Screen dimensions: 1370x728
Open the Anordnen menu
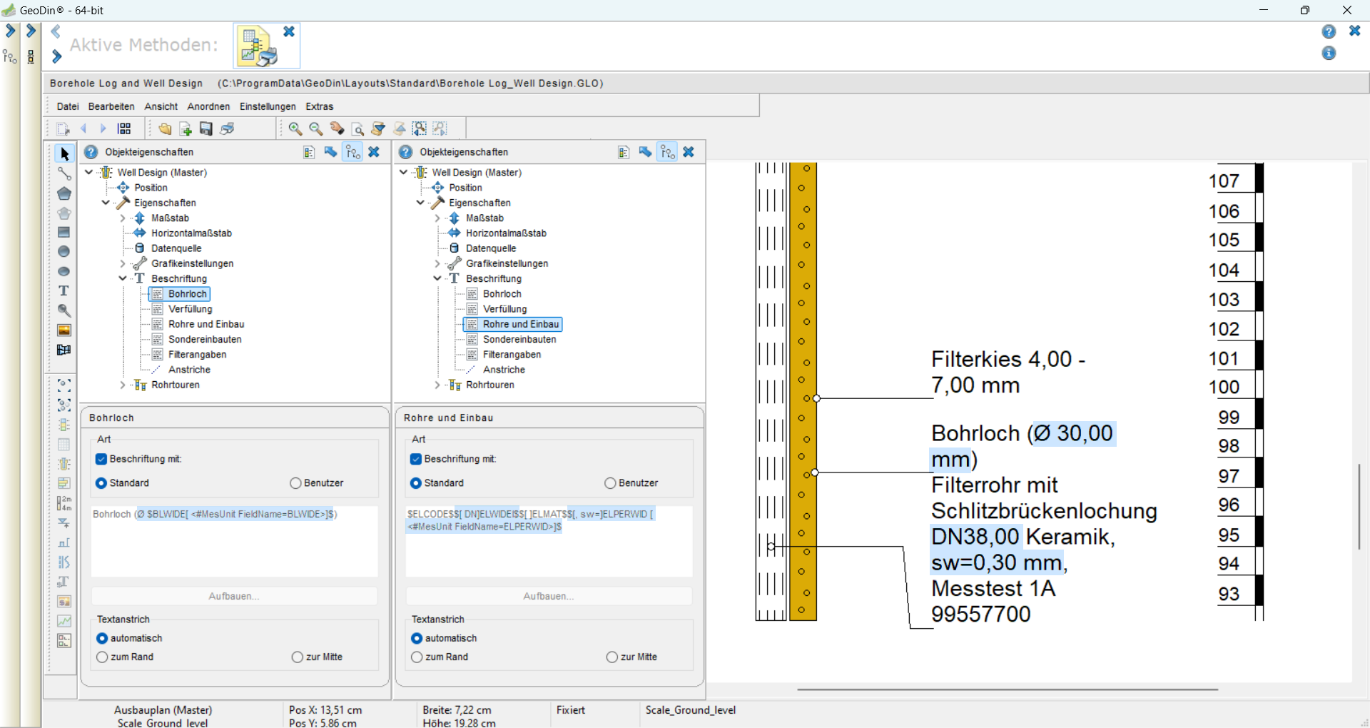[208, 106]
